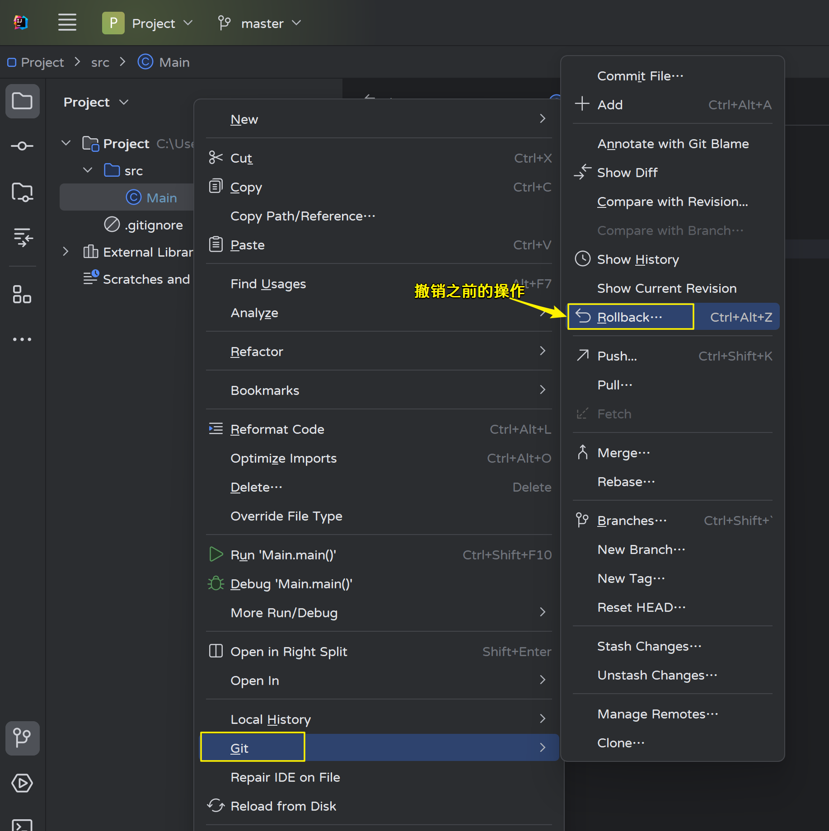829x831 pixels.
Task: Open the hamburger main menu icon
Action: (67, 23)
